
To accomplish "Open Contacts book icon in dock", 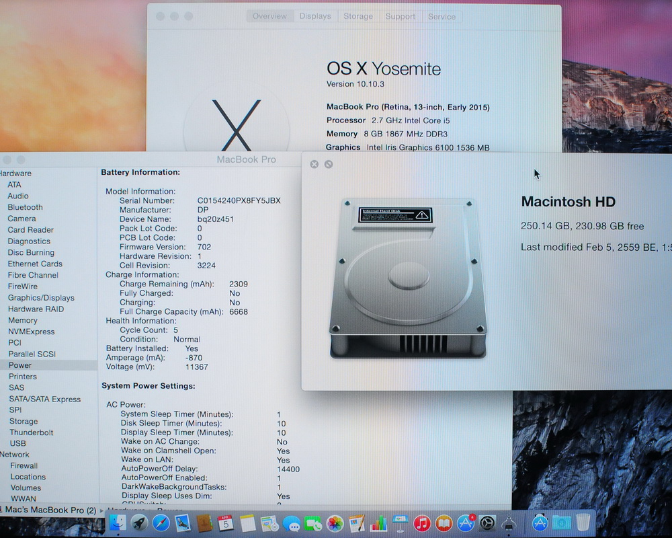I will click(x=204, y=523).
